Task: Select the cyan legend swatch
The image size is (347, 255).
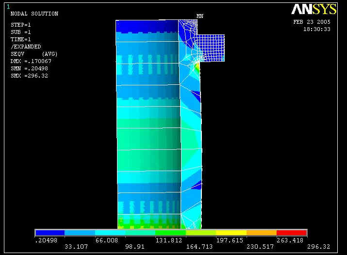Action: click(x=110, y=233)
